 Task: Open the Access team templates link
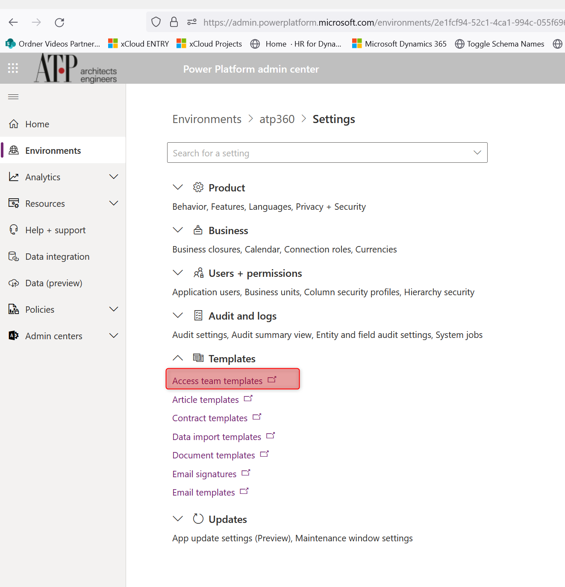(218, 381)
